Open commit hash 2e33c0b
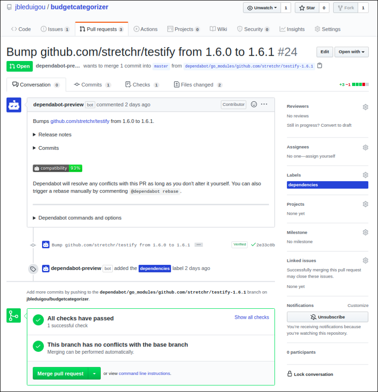This screenshot has width=378, height=392. point(266,245)
